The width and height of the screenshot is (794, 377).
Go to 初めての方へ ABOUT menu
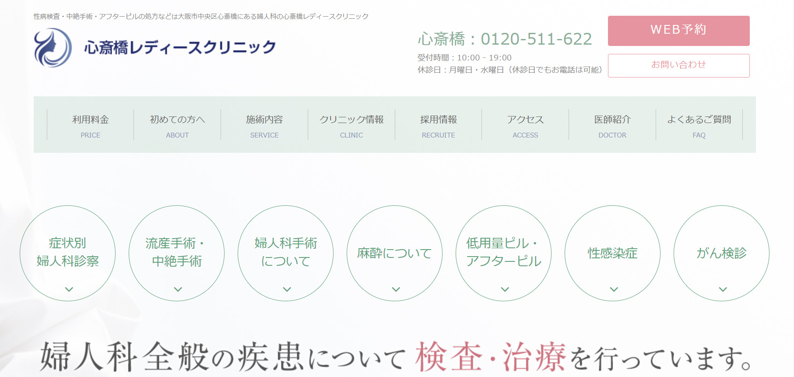[177, 125]
